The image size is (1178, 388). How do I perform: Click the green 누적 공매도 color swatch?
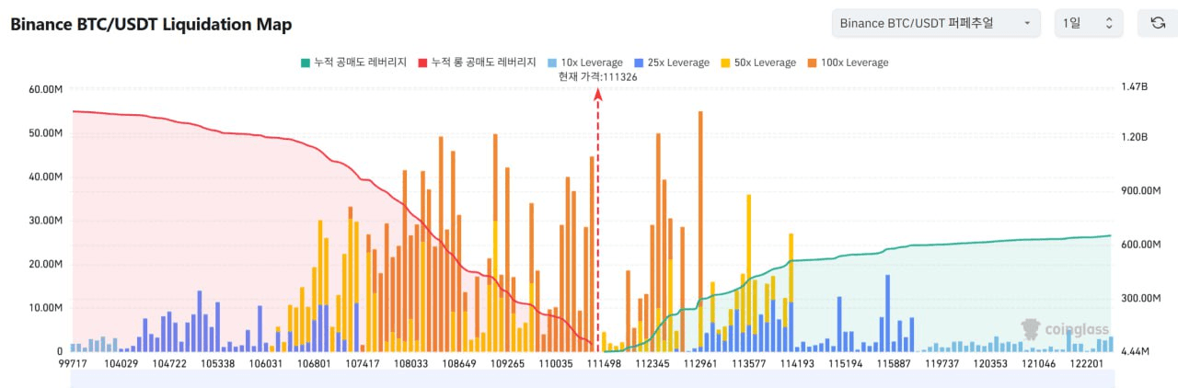[305, 63]
